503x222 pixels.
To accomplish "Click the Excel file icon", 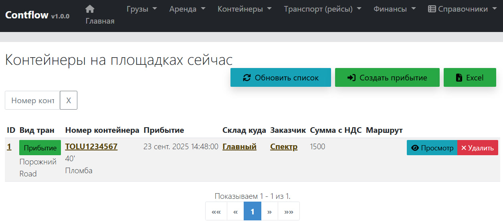I will [459, 78].
